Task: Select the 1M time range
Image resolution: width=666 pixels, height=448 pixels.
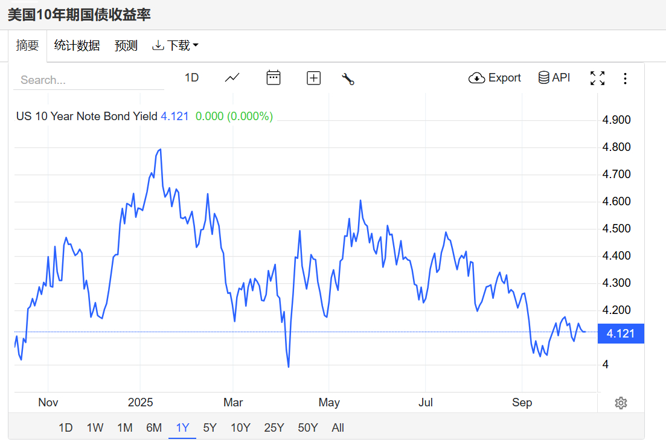Action: (x=125, y=427)
